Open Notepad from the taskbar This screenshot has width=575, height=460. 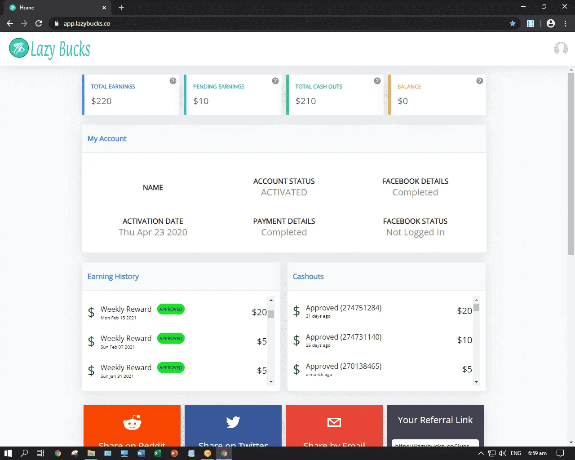coord(191,453)
